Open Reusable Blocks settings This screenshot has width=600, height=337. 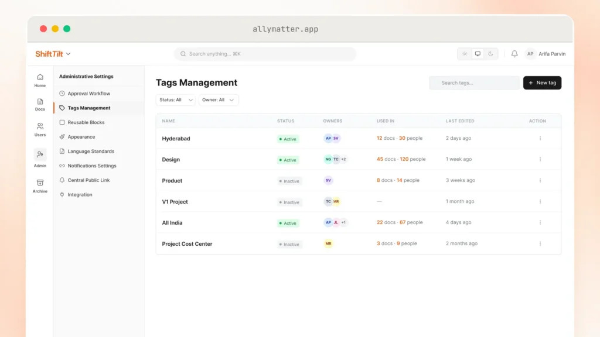click(x=86, y=122)
